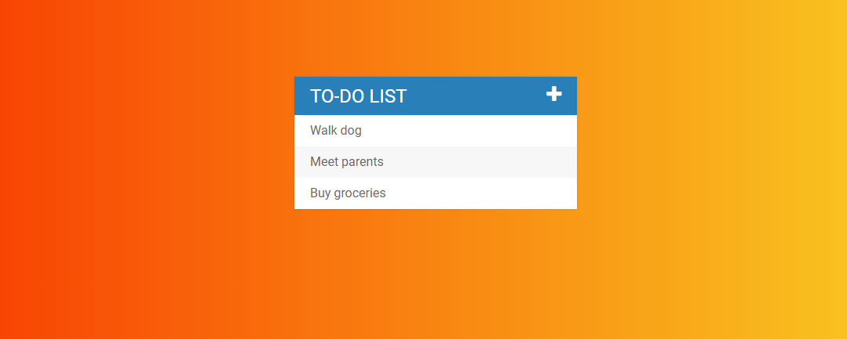Click the word "groceries" in the last task
Viewport: 847px width, 339px height.
pyautogui.click(x=360, y=193)
